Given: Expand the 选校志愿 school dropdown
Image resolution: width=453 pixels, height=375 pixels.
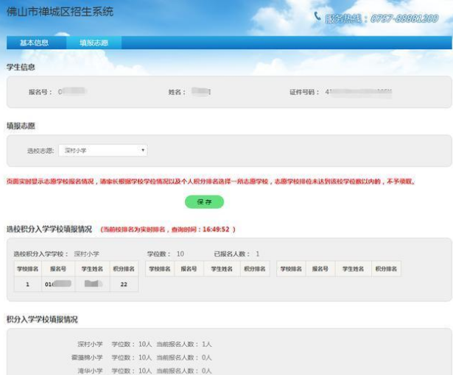Looking at the screenshot, I should click(103, 151).
